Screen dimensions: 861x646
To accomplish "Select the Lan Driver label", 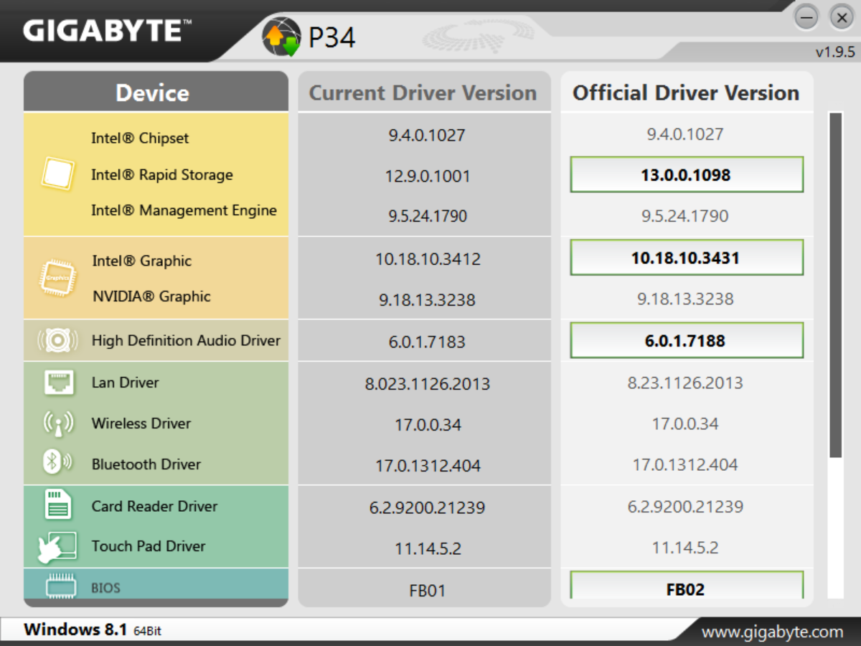I will click(x=125, y=383).
